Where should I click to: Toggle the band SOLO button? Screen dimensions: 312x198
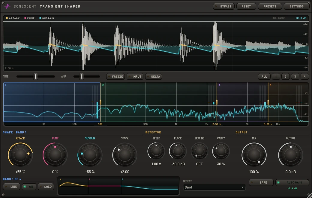(46, 187)
